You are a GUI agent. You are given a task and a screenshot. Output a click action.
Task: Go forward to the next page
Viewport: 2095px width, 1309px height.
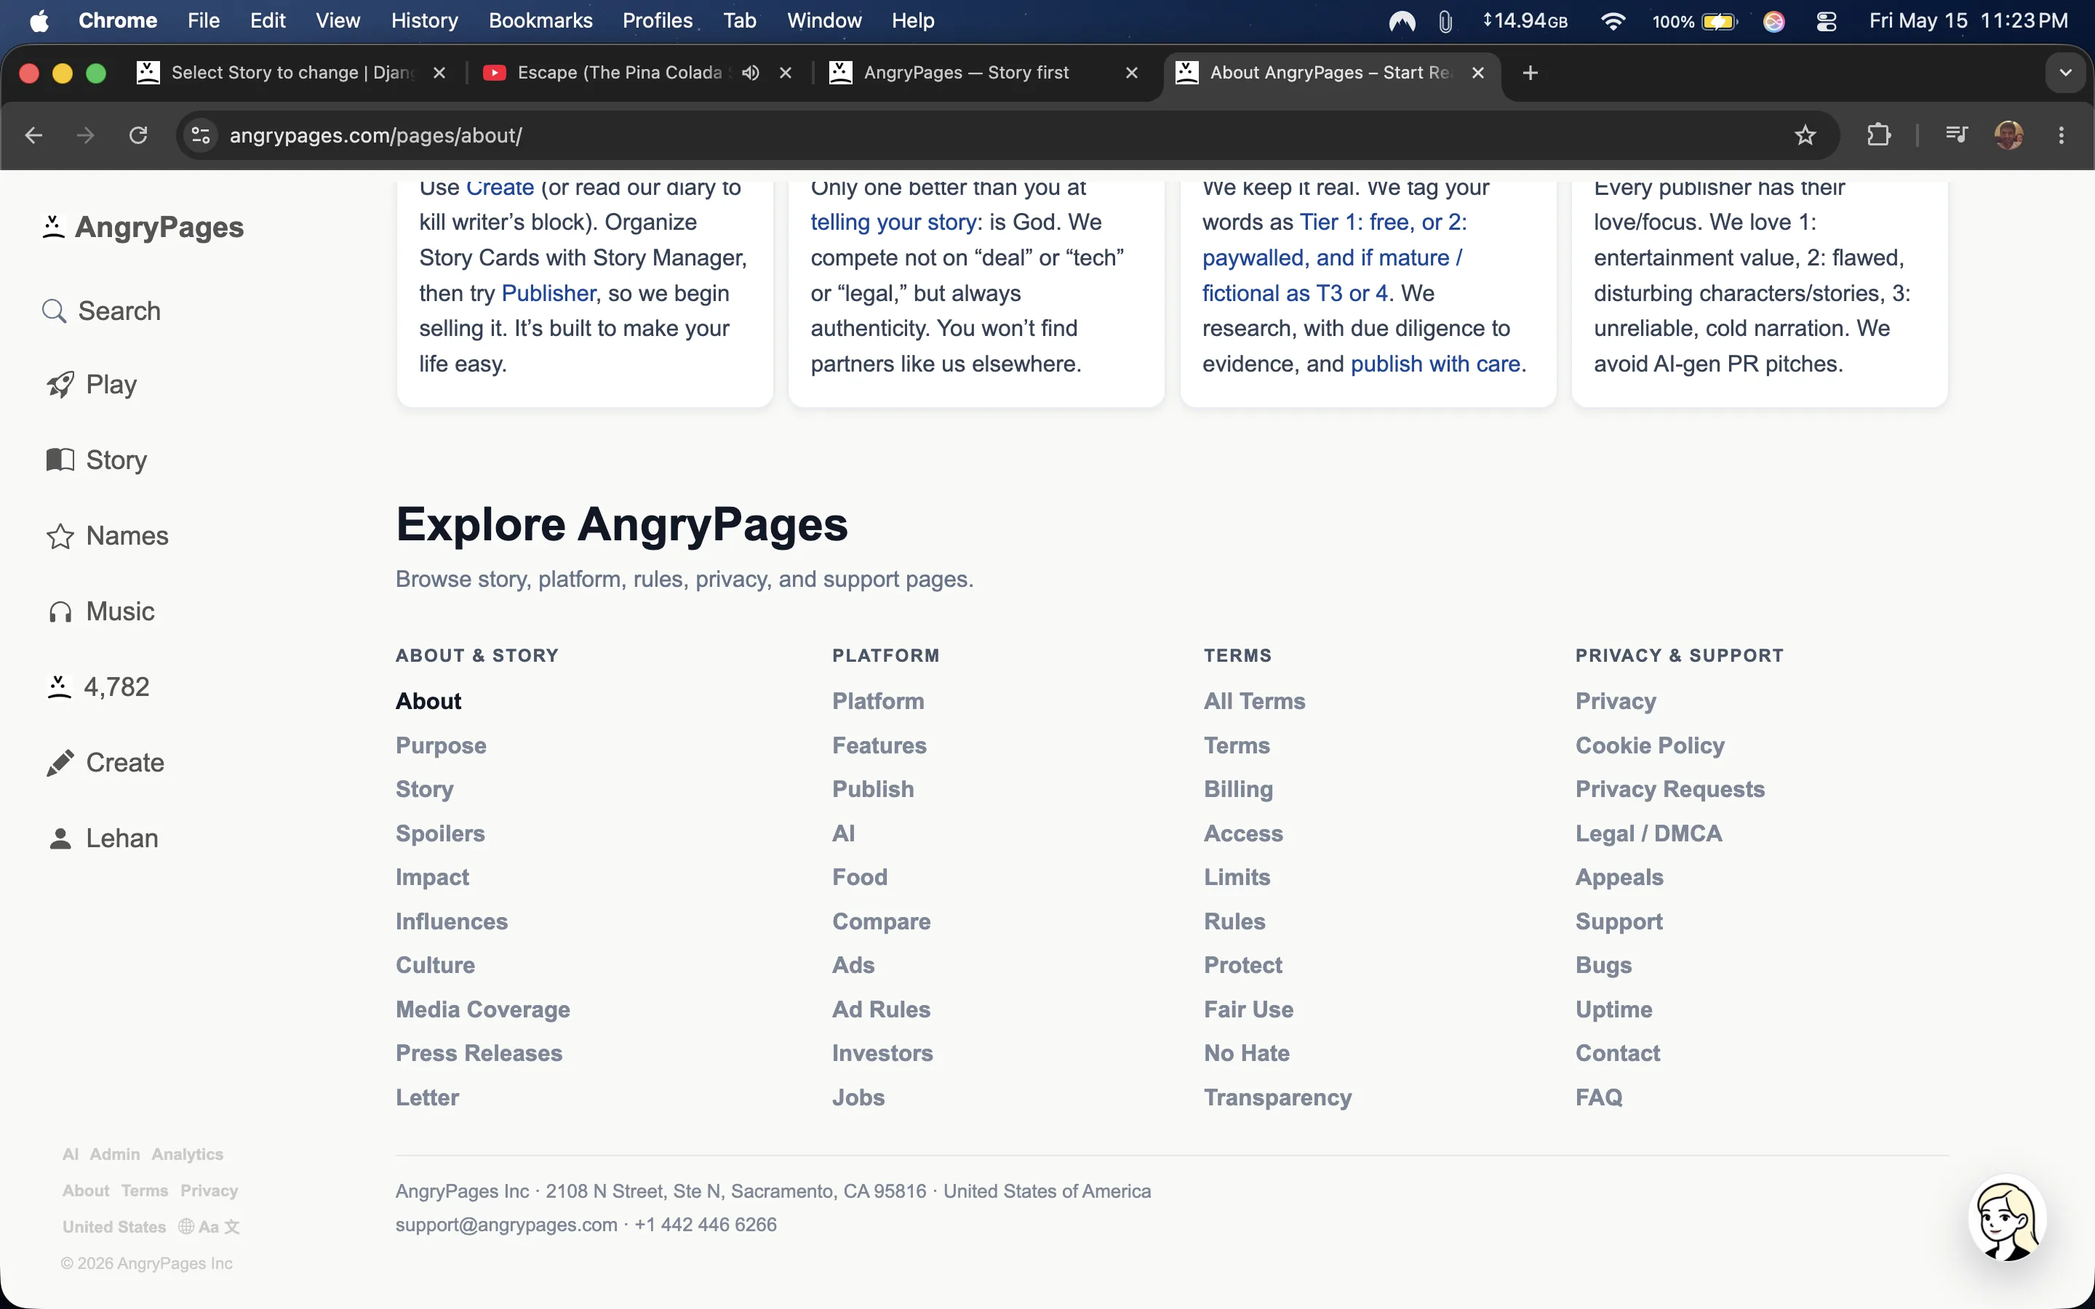[86, 135]
